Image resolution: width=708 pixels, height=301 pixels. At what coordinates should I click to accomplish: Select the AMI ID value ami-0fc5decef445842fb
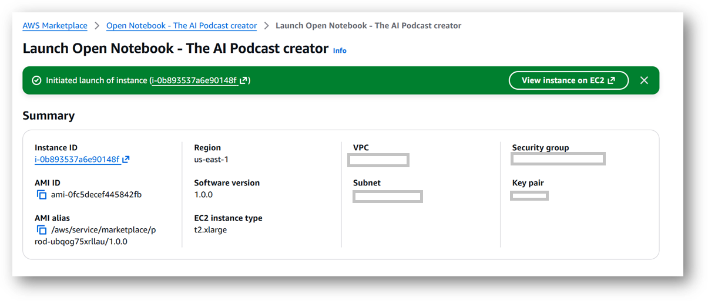tap(96, 195)
